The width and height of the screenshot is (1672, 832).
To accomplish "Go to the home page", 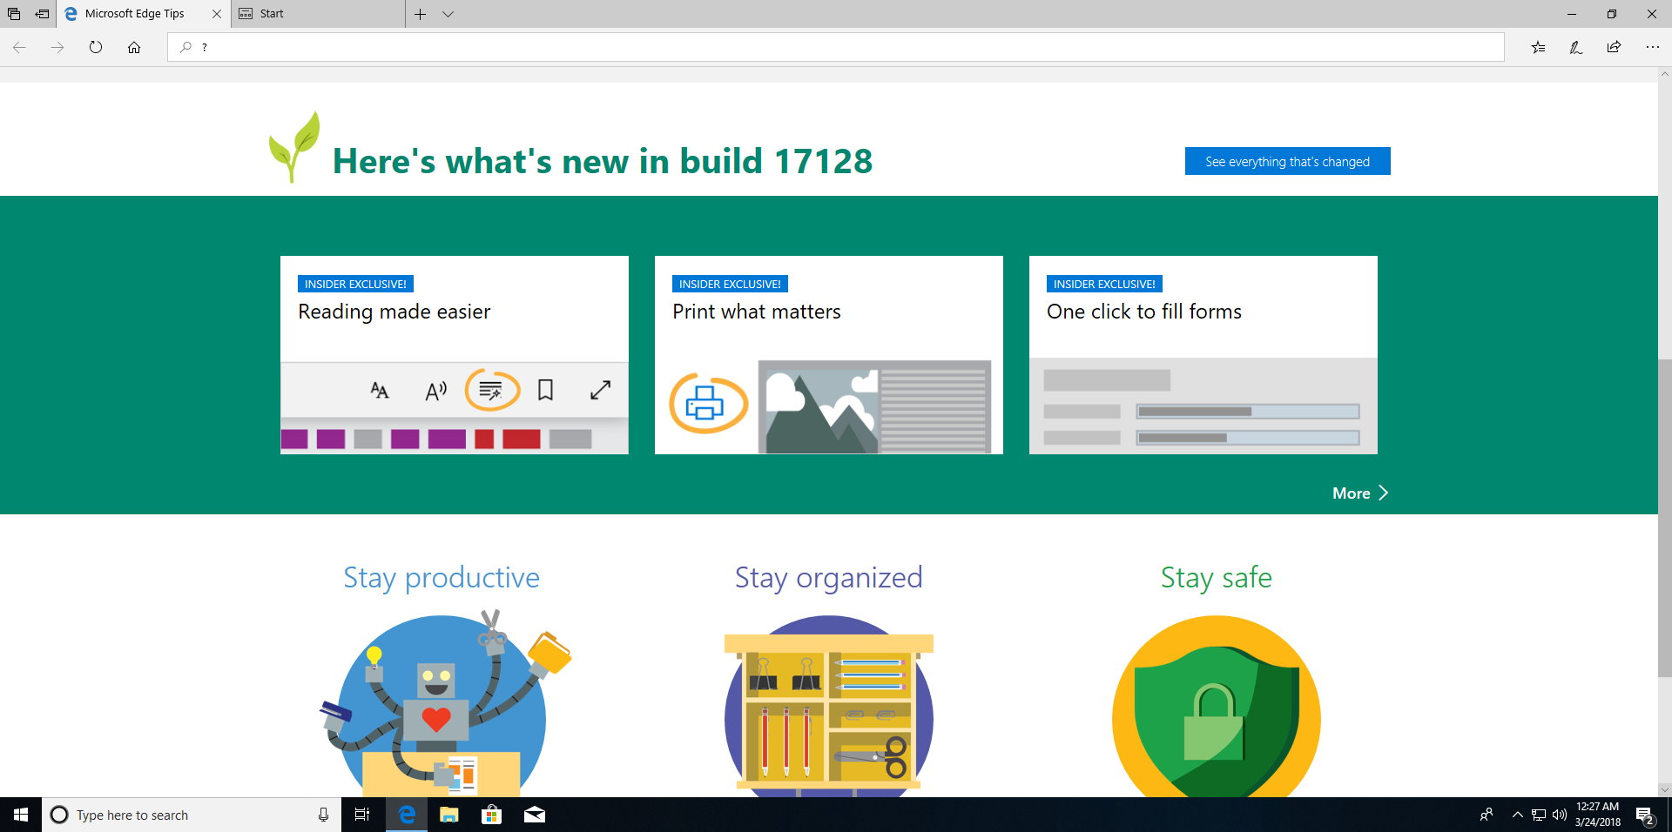I will pos(134,47).
